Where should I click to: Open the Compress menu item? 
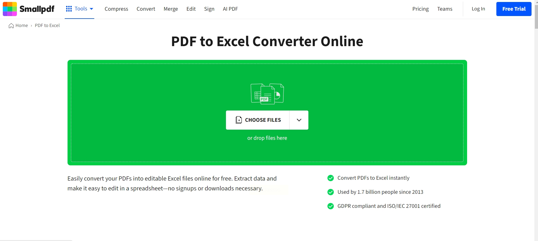pyautogui.click(x=116, y=9)
